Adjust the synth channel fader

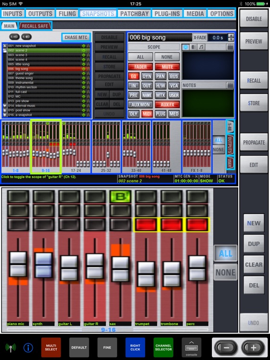point(43,264)
